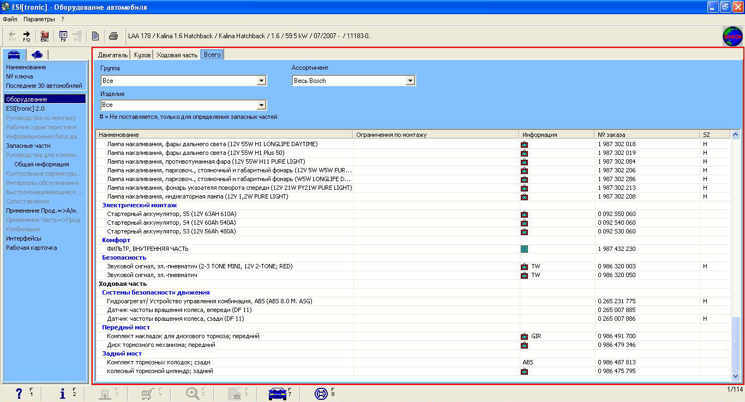The width and height of the screenshot is (745, 402).
Task: Open info icon for S3 starter battery
Action: 524,232
